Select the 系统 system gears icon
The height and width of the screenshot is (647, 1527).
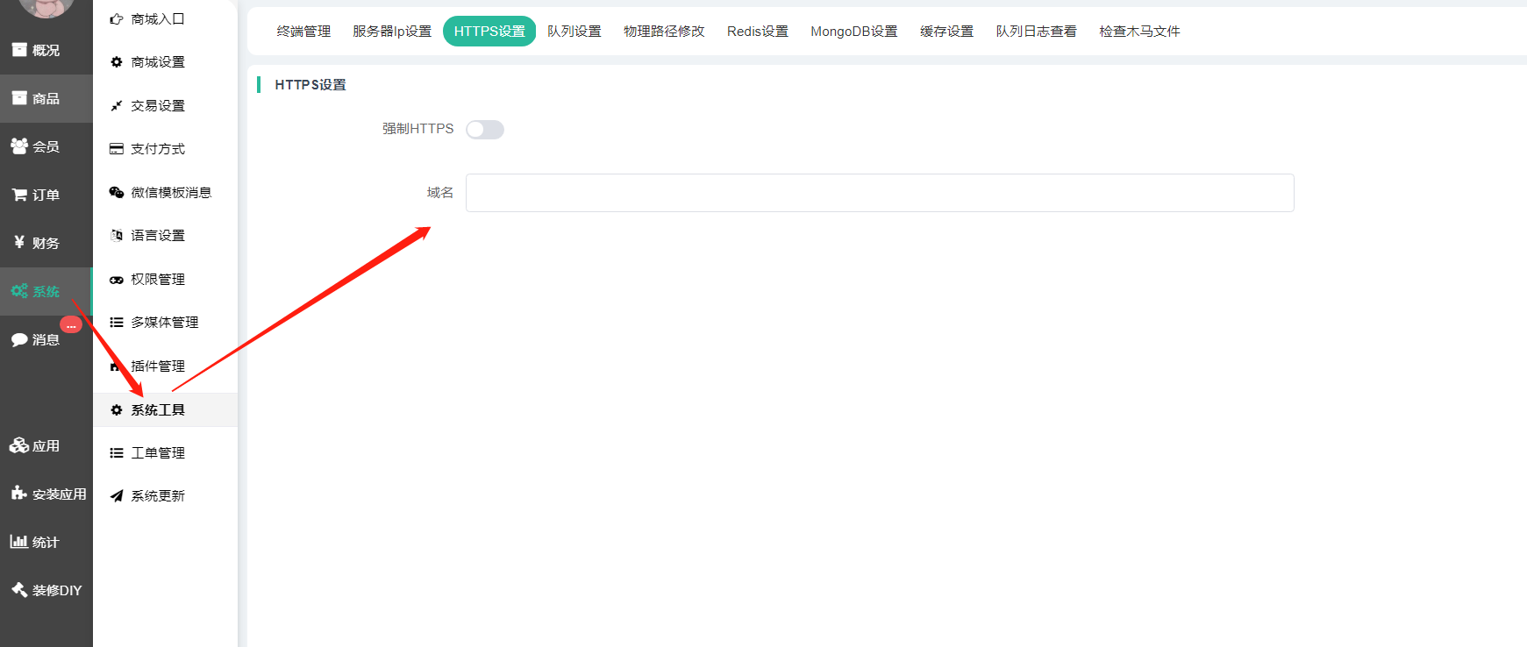pos(19,291)
